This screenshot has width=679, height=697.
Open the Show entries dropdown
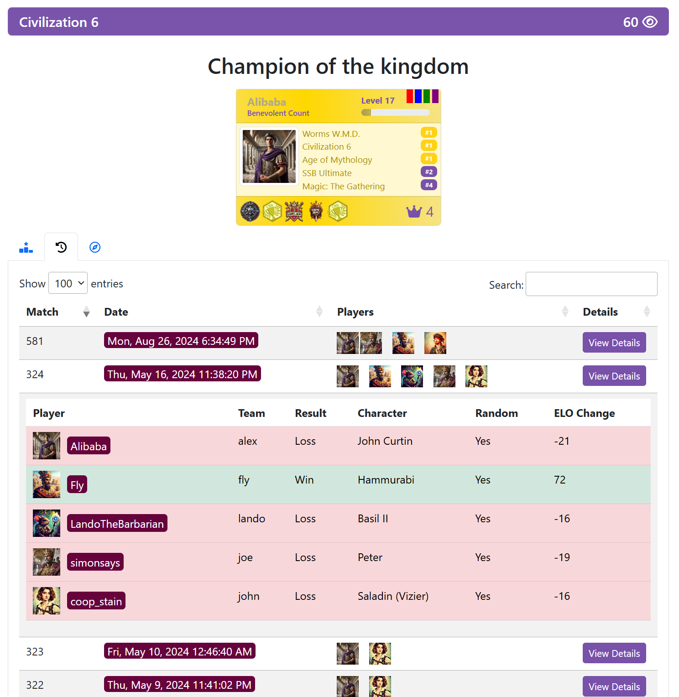tap(68, 283)
